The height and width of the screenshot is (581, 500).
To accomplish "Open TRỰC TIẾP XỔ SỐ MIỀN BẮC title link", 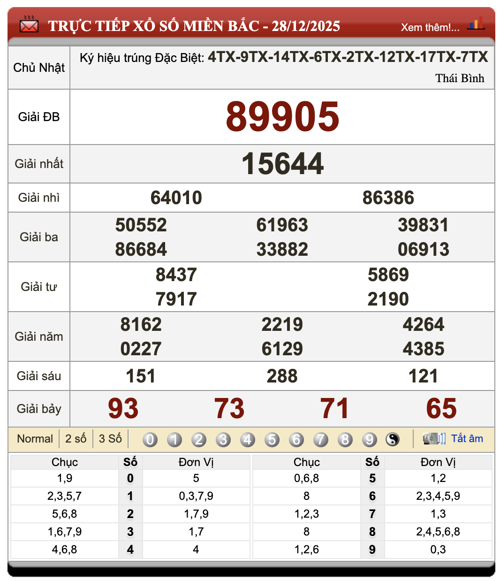I will tap(195, 26).
